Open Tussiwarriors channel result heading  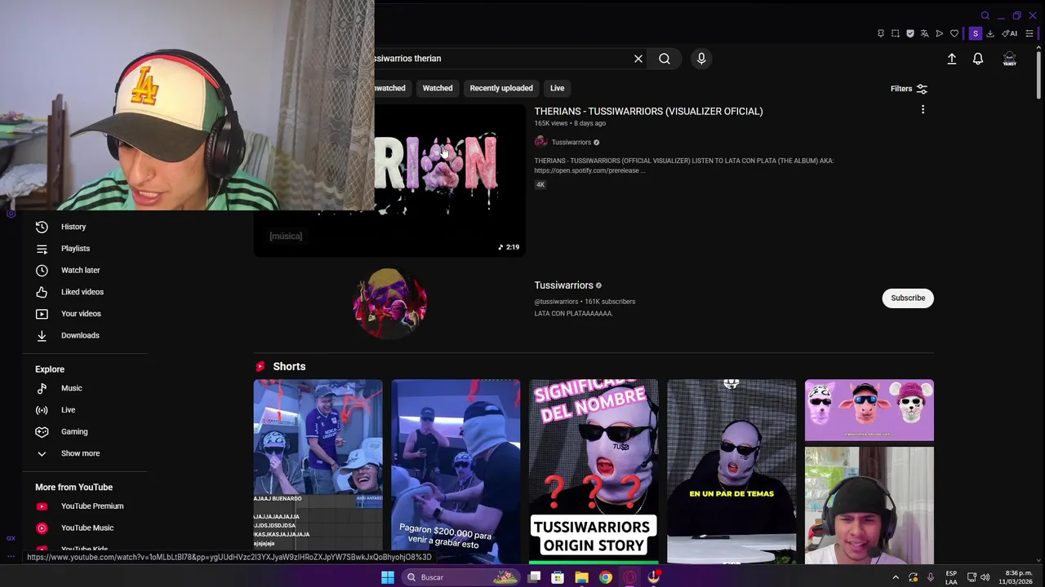(x=563, y=285)
